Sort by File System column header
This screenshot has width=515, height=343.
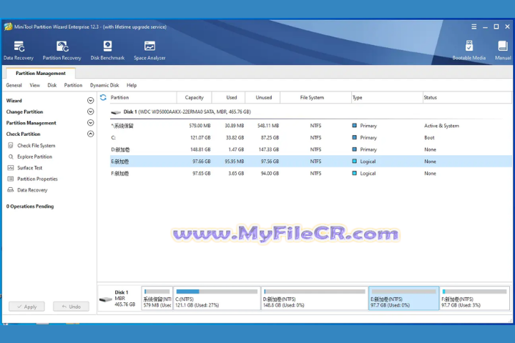[315, 97]
